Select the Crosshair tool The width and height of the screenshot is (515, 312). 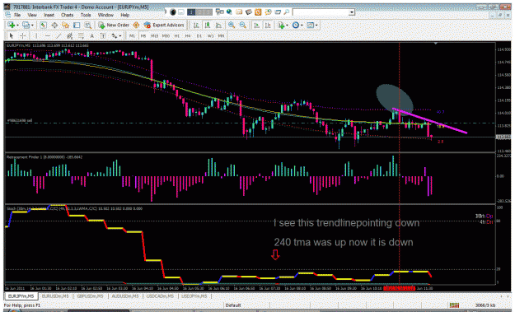tap(23, 35)
